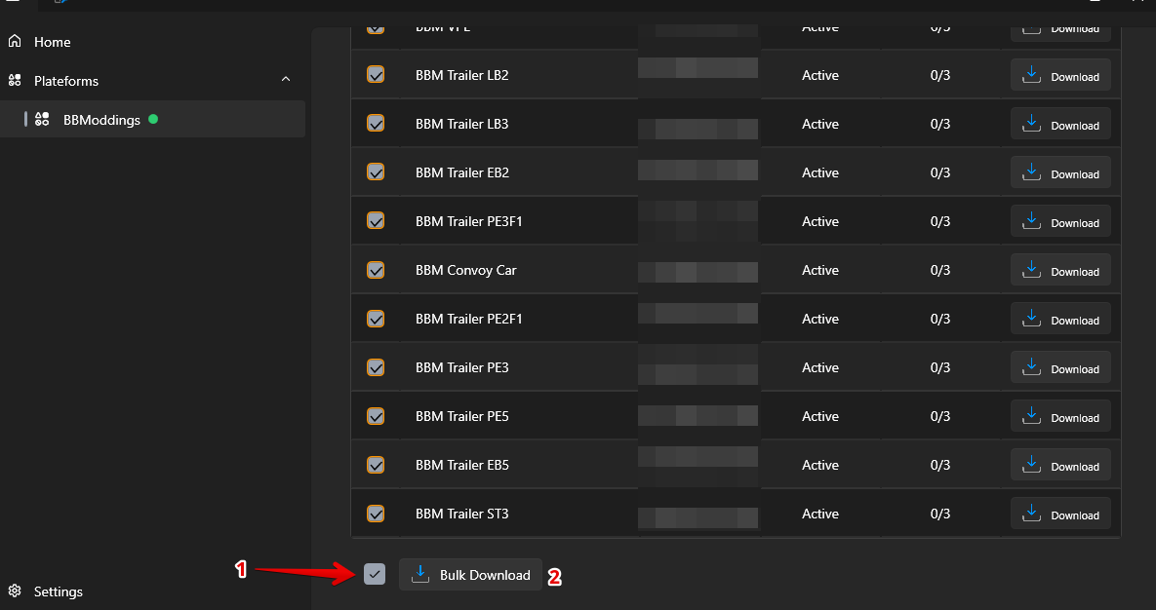Click the green status dot next to BBModdings
The image size is (1156, 610).
coord(153,119)
